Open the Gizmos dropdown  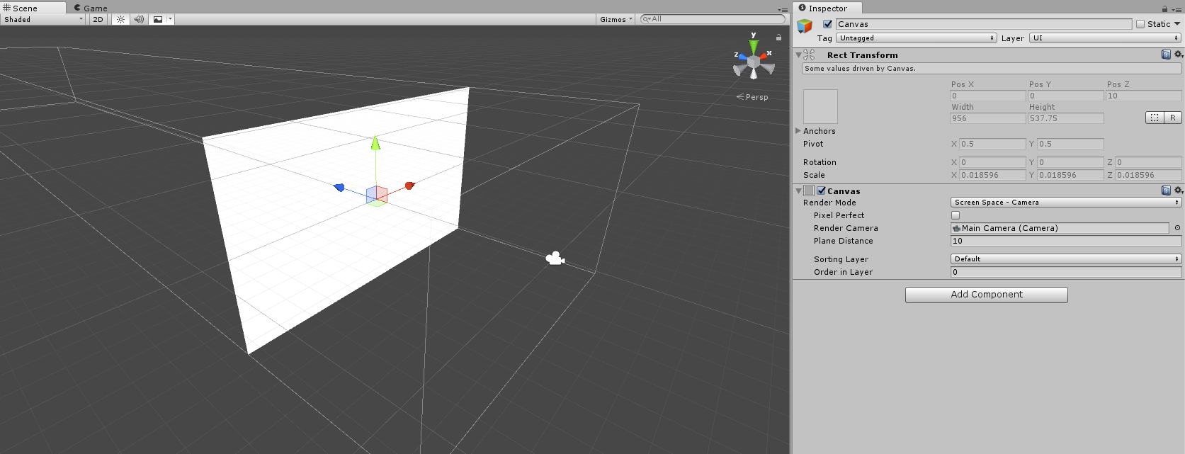616,19
